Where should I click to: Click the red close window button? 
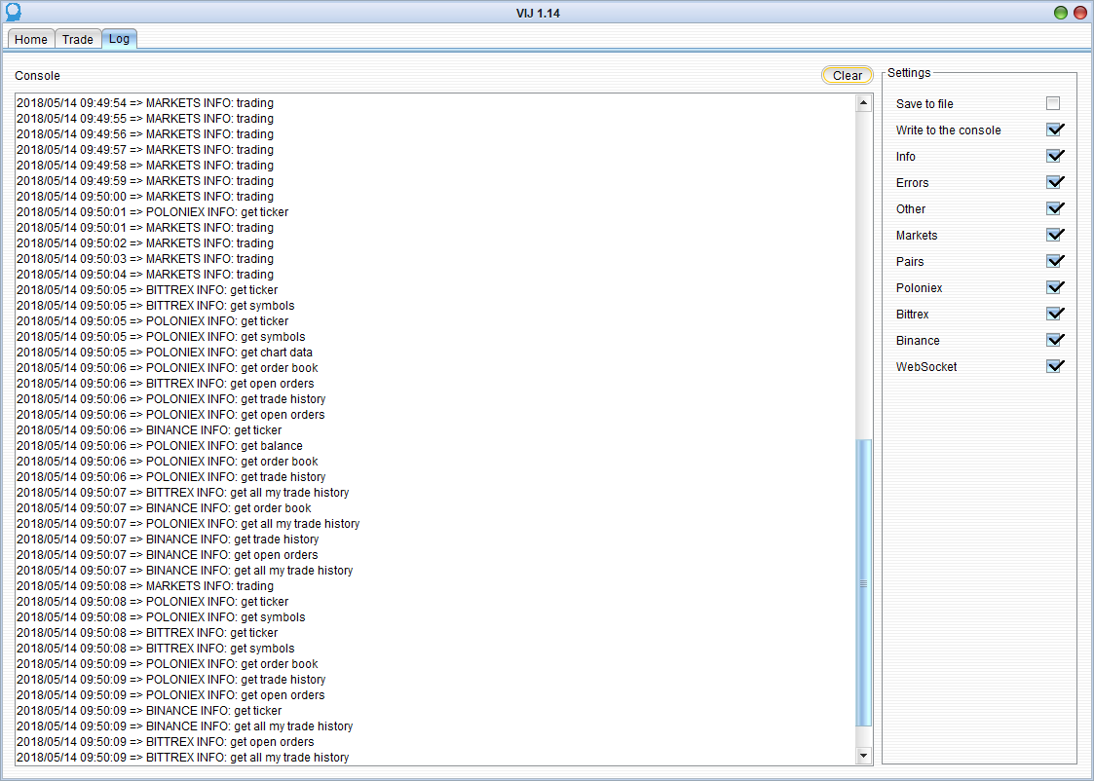(x=1079, y=13)
